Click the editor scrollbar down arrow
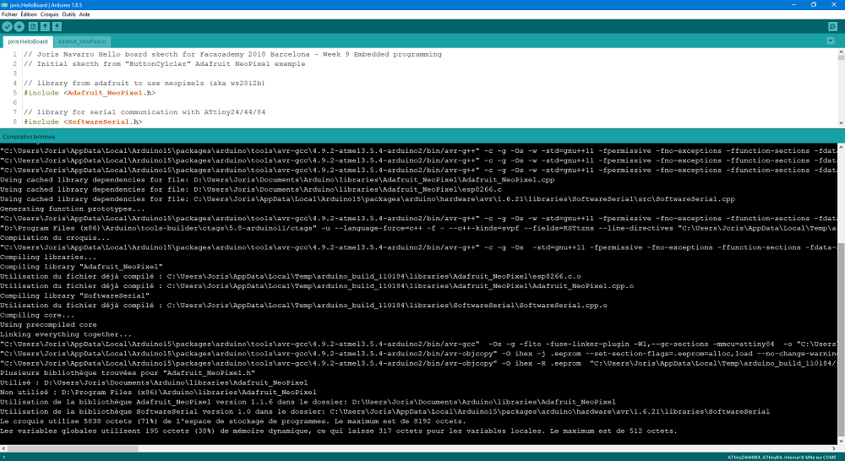Viewport: 845px width, 461px height. [x=841, y=122]
